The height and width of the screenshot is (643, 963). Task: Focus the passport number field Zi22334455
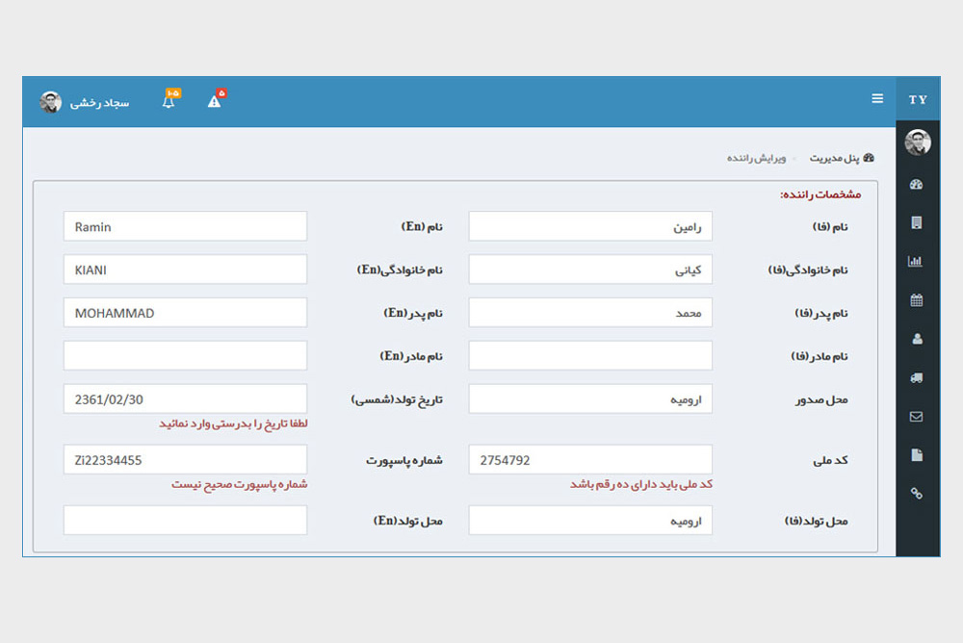coord(185,460)
